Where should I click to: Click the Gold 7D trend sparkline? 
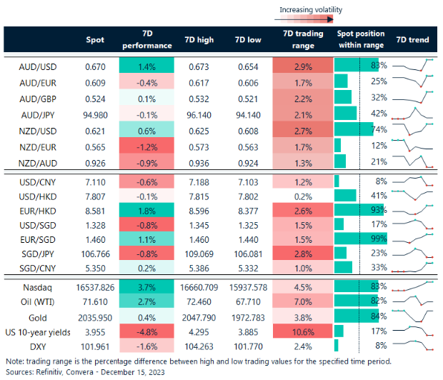[x=413, y=317]
